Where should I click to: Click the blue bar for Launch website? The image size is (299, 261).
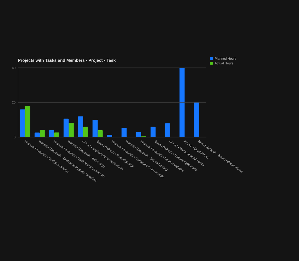tap(138, 134)
